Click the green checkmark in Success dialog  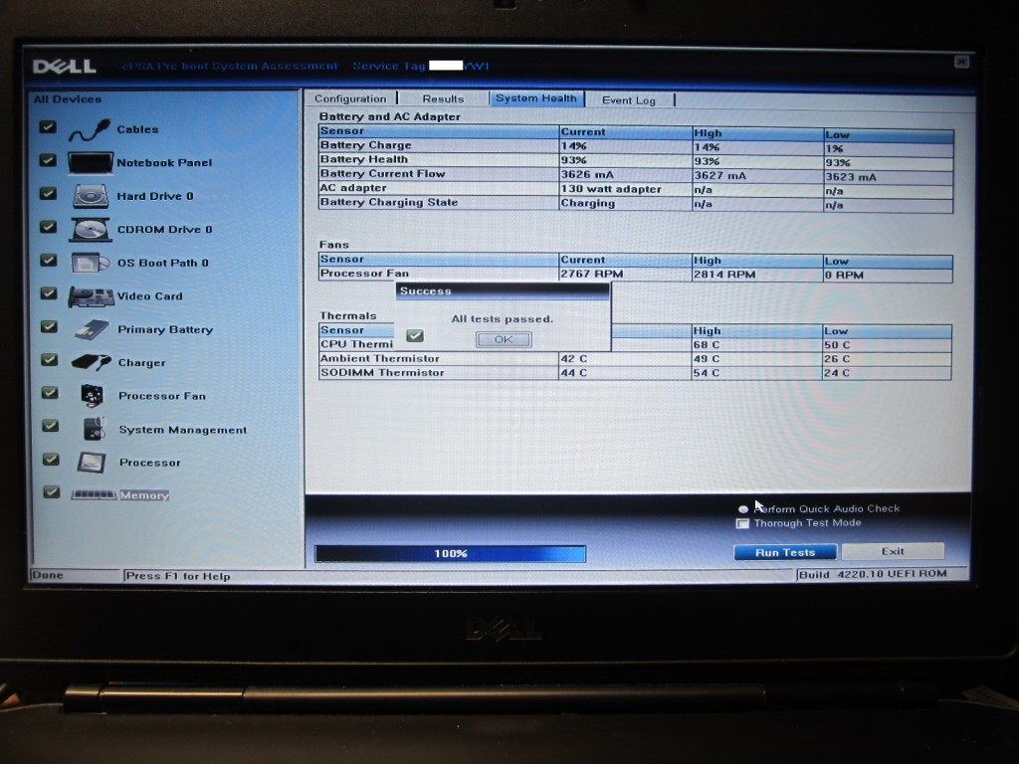(x=415, y=335)
